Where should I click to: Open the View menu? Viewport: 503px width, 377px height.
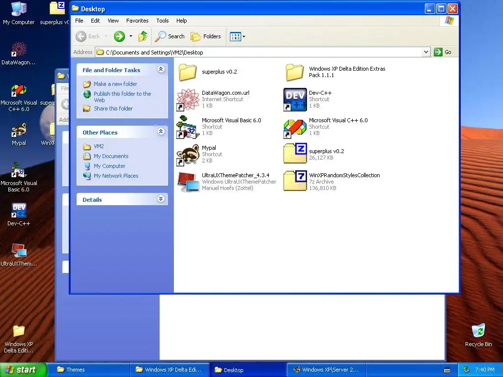(113, 21)
